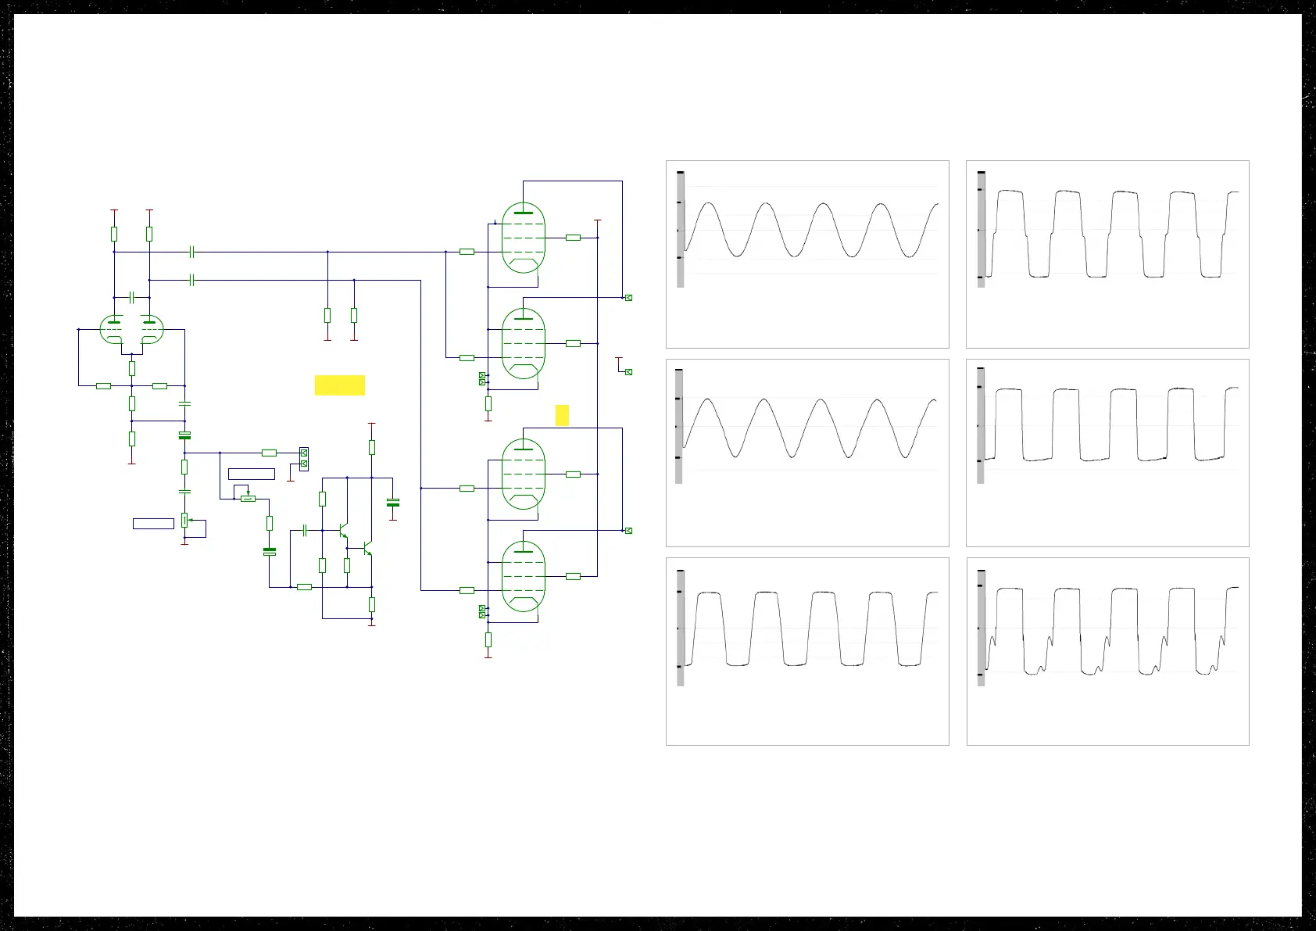Select the shared cathode resistor under the triode
The height and width of the screenshot is (931, 1316).
click(x=132, y=368)
